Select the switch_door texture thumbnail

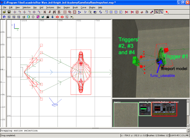[x=145, y=109]
